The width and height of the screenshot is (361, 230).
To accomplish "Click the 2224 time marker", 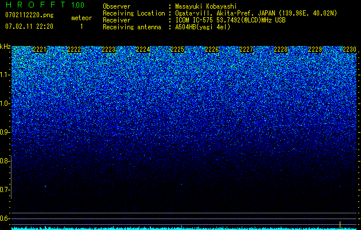I will tap(143, 49).
